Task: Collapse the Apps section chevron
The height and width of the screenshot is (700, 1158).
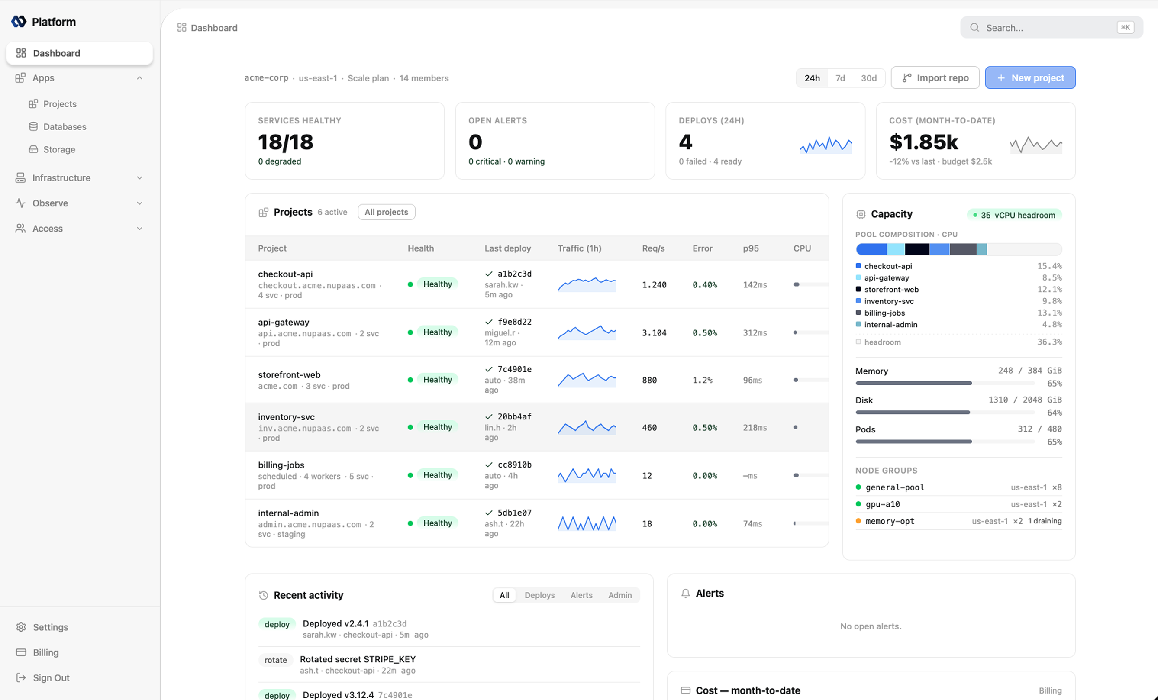Action: coord(139,78)
